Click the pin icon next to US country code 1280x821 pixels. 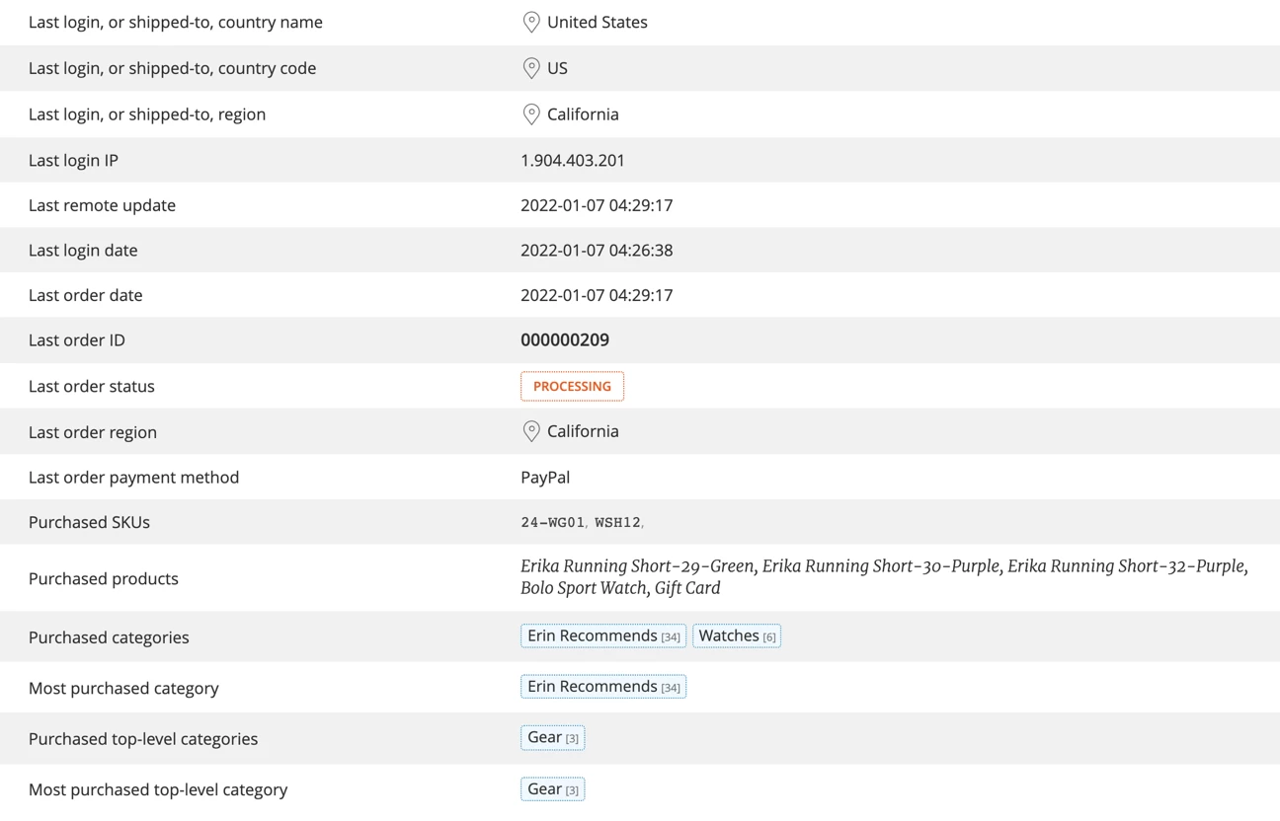530,68
